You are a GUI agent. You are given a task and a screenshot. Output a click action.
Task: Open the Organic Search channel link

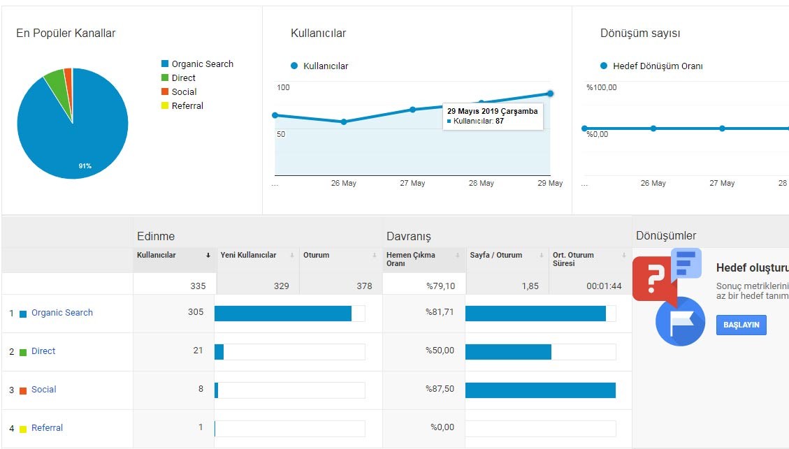tap(62, 313)
